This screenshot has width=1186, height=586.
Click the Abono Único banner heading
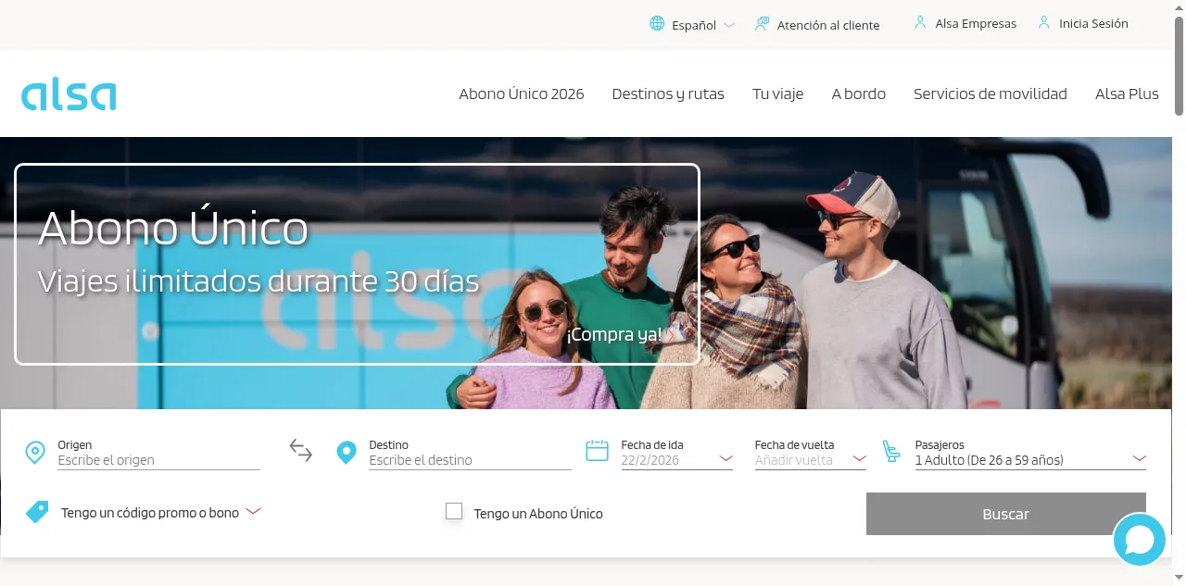pos(173,228)
